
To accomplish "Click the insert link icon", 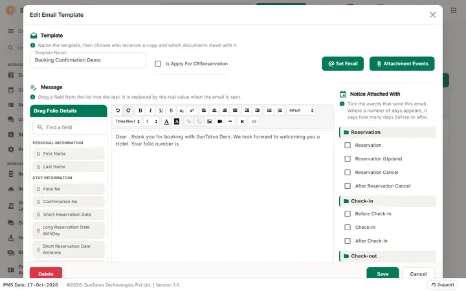I will point(189,122).
